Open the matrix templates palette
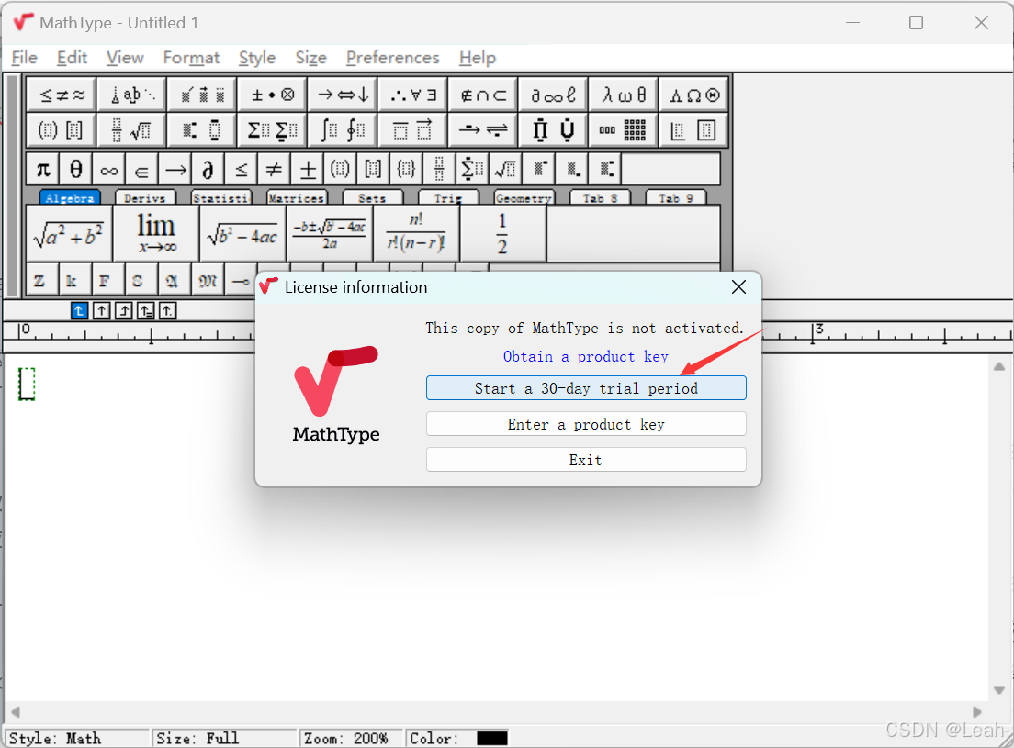 [624, 129]
